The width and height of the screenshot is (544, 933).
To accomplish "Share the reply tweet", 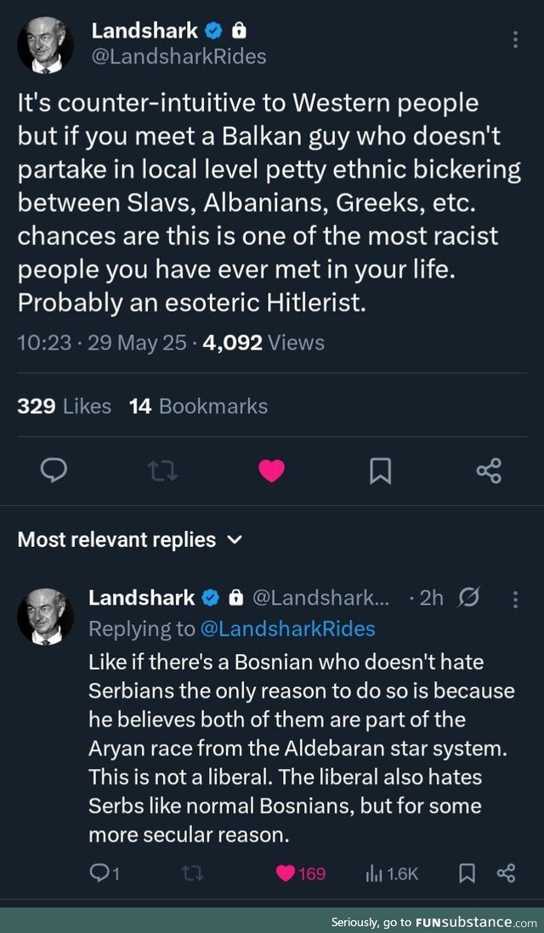I will click(x=506, y=873).
